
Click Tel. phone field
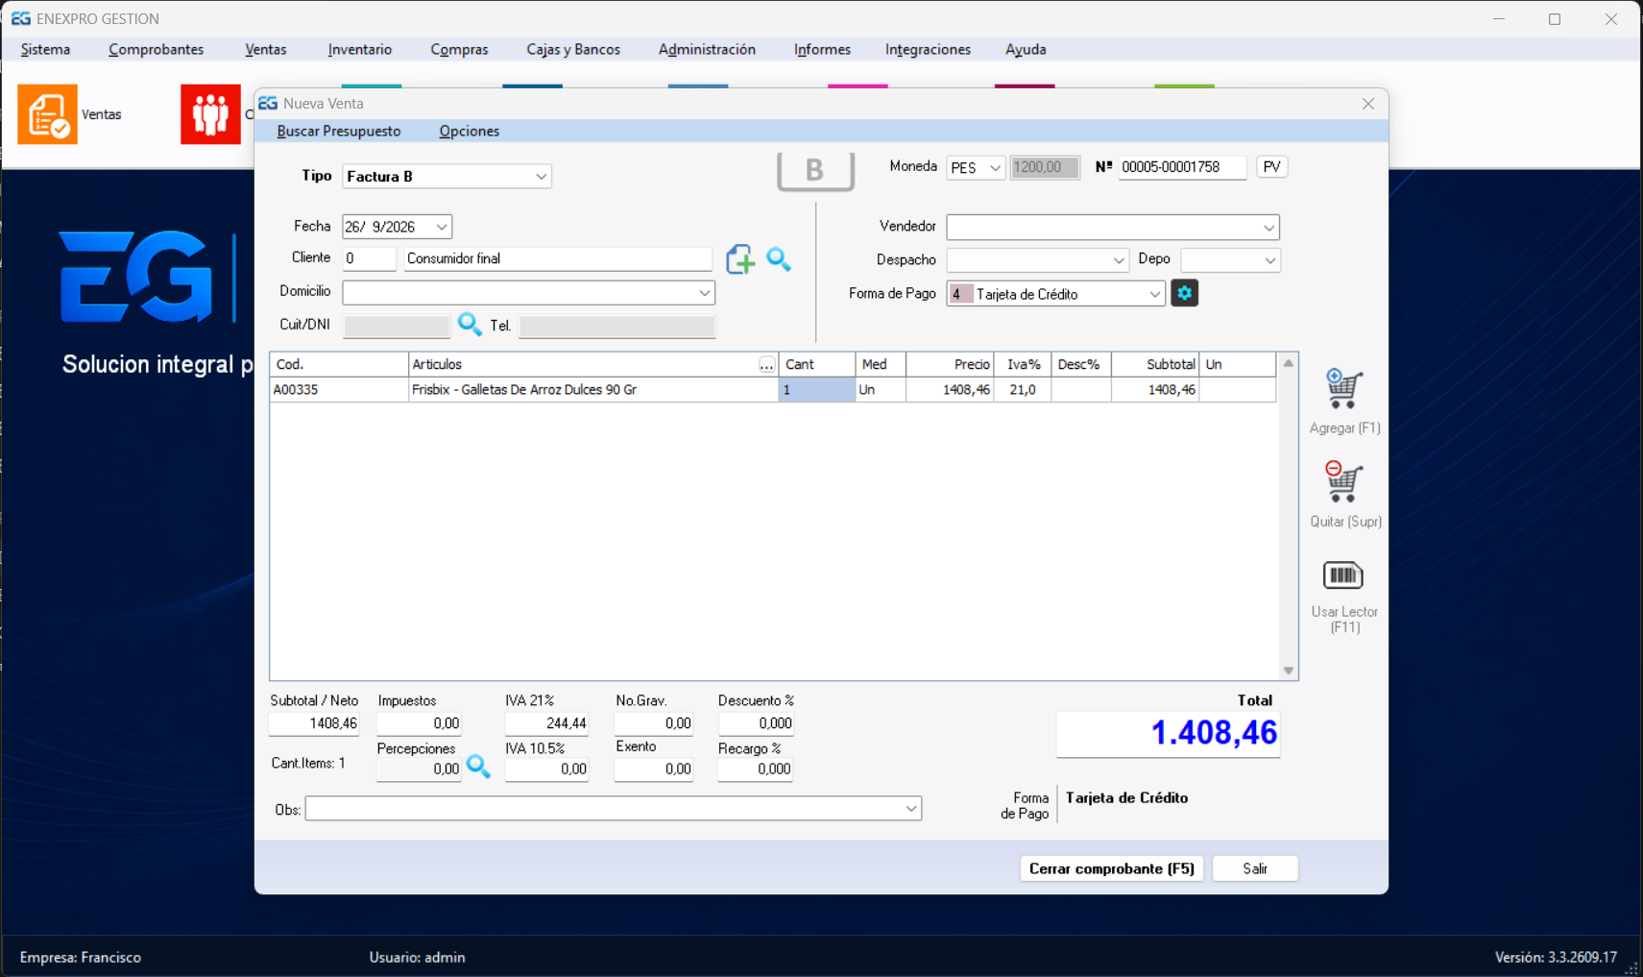coord(616,326)
